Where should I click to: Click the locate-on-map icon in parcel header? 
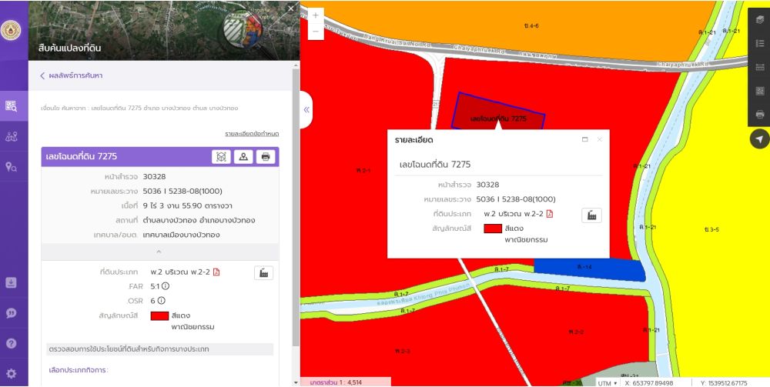(243, 157)
